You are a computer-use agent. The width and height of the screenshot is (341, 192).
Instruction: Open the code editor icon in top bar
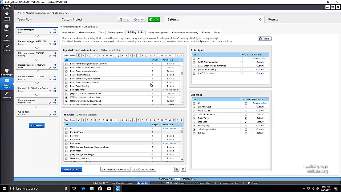click(328, 7)
